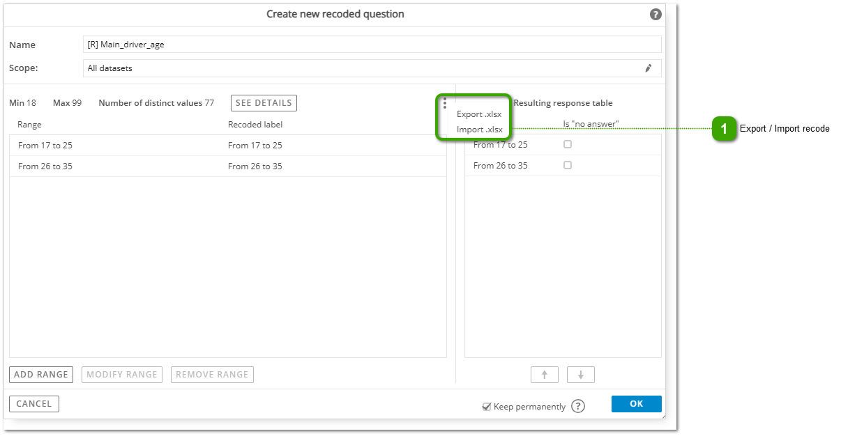Click Number of distinct values 77 text
Viewport: 841px width, 436px height.
point(156,103)
